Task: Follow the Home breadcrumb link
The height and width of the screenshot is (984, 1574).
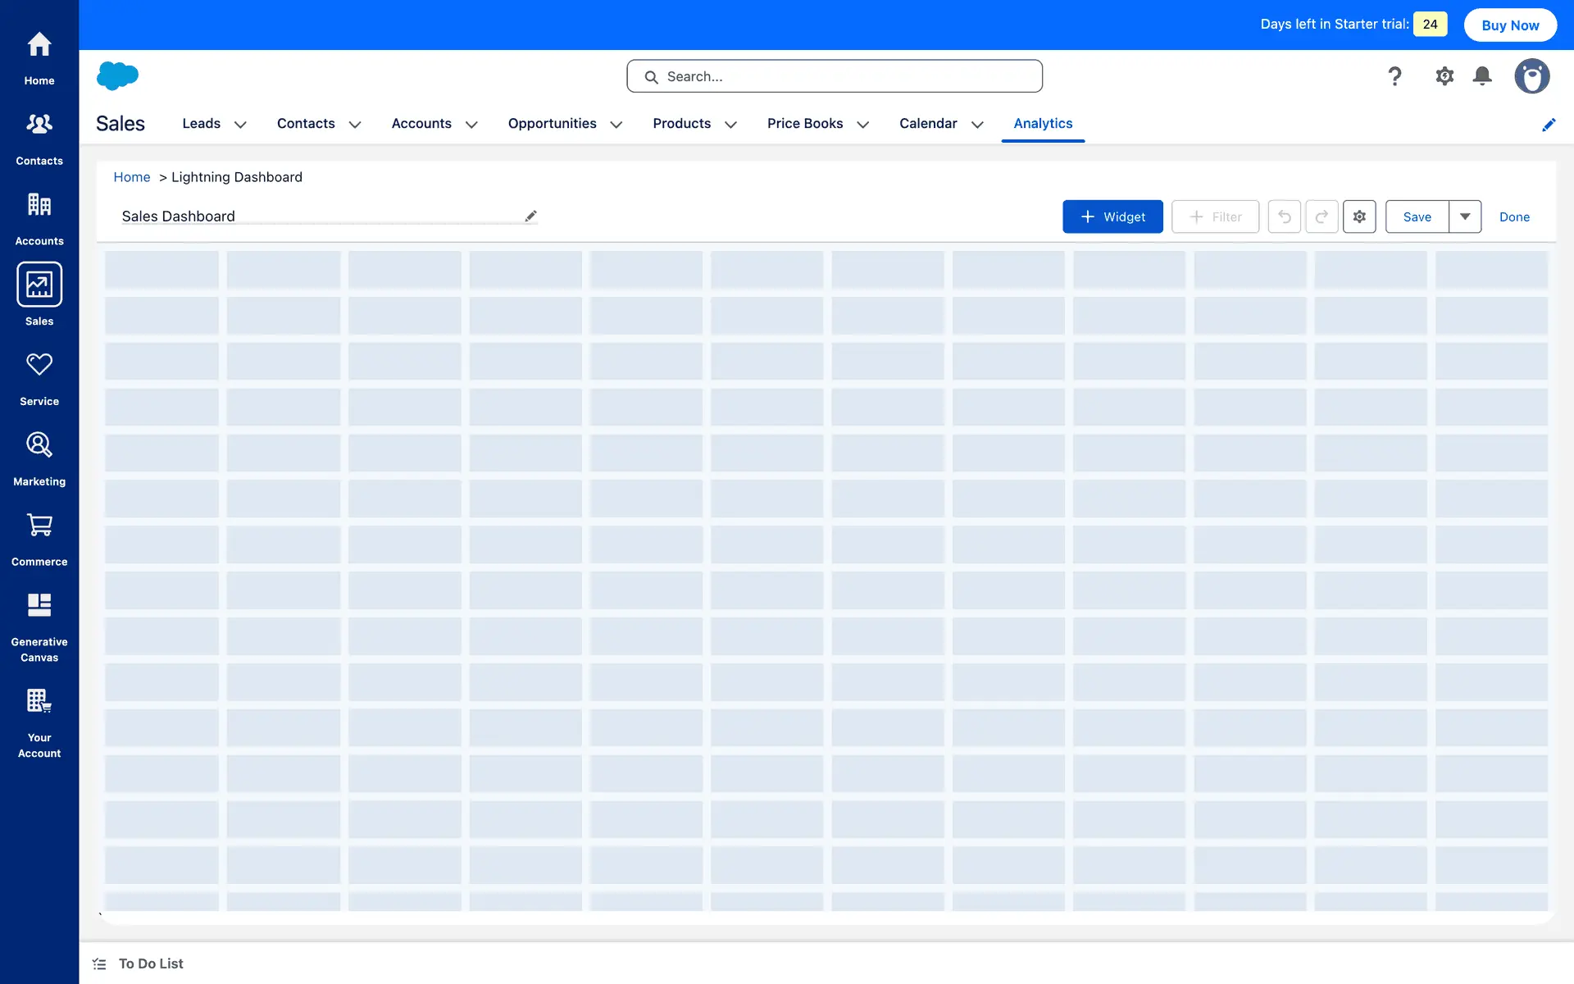Action: (131, 177)
